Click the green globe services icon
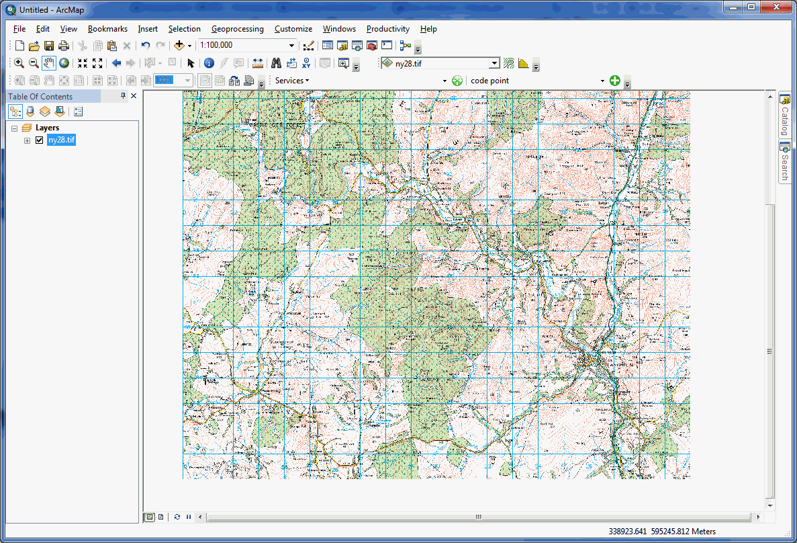 457,81
